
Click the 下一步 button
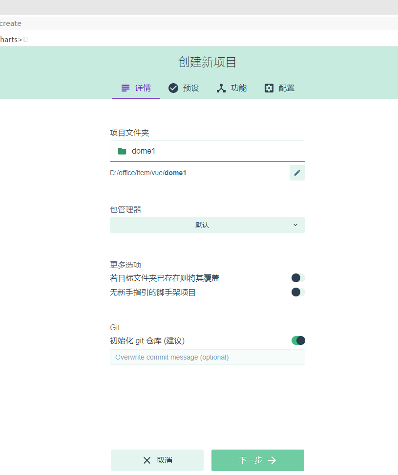click(x=257, y=460)
